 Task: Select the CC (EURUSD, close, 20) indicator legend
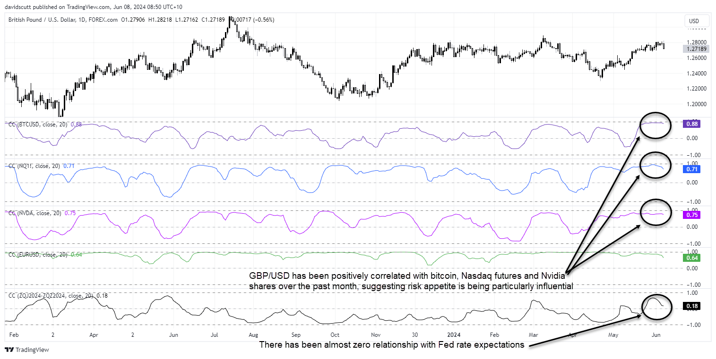coord(38,255)
